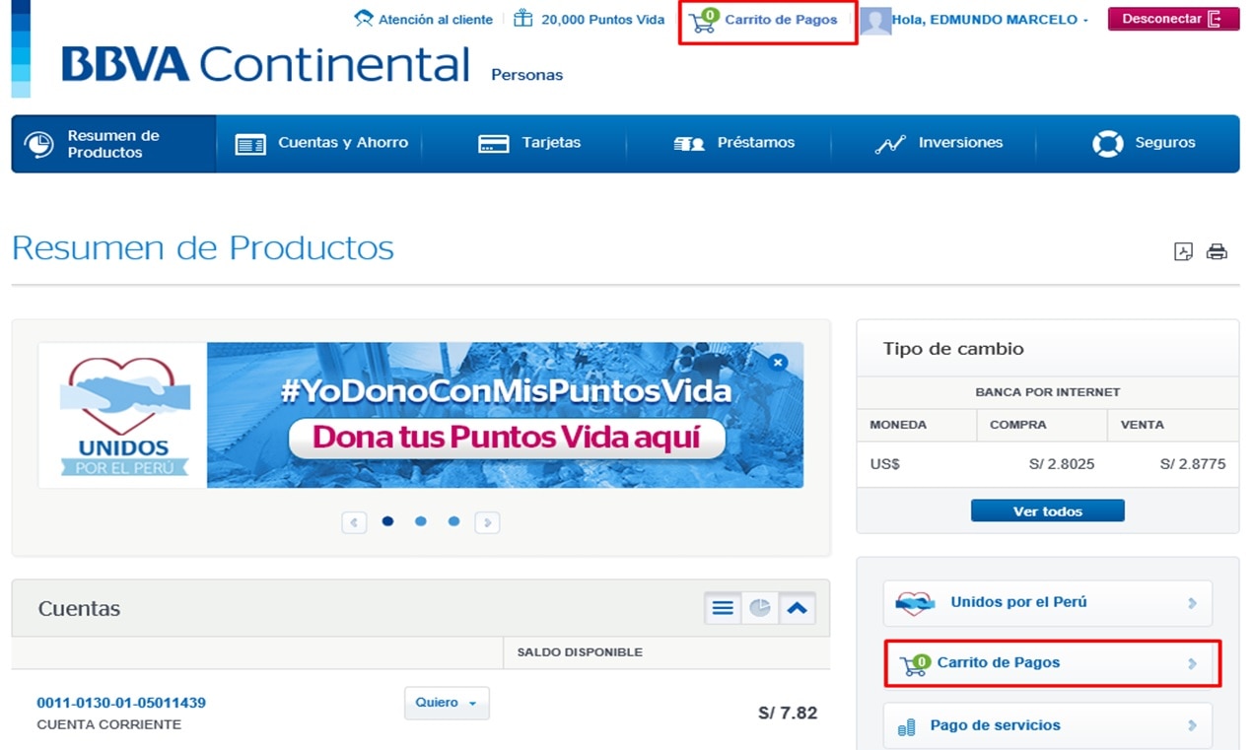Viewport: 1252px width, 750px height.
Task: Click the SALDO DISPONIBLE column header
Action: click(580, 652)
